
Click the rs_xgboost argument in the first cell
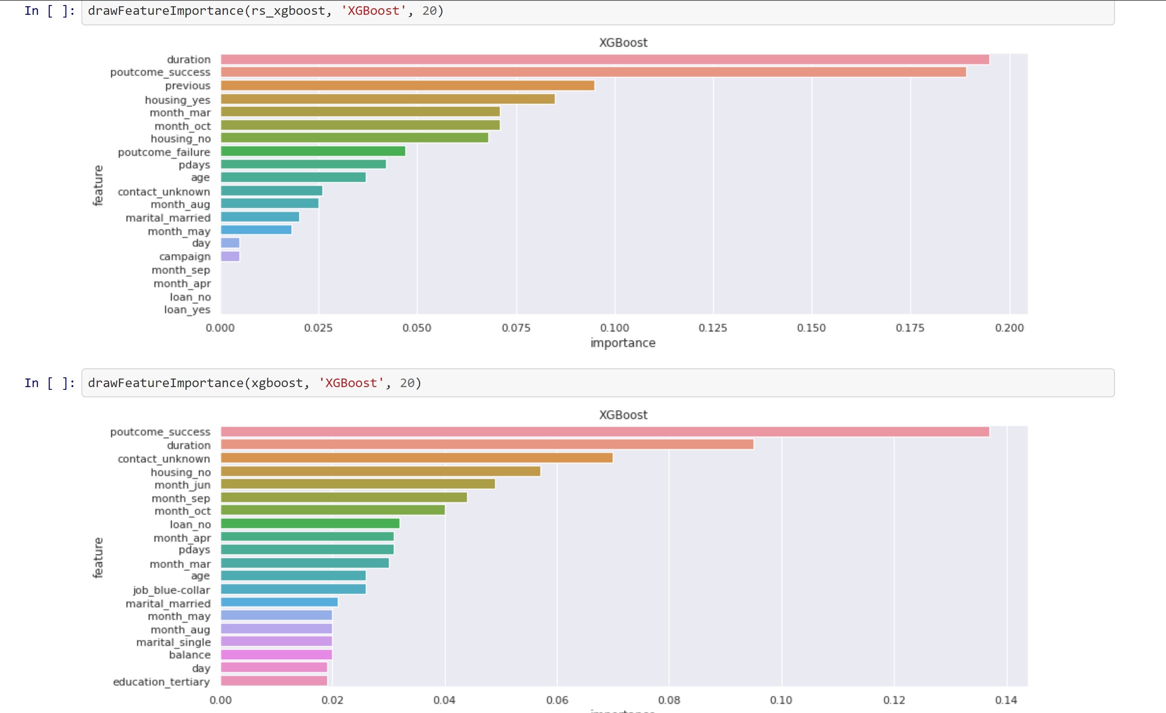pos(289,11)
